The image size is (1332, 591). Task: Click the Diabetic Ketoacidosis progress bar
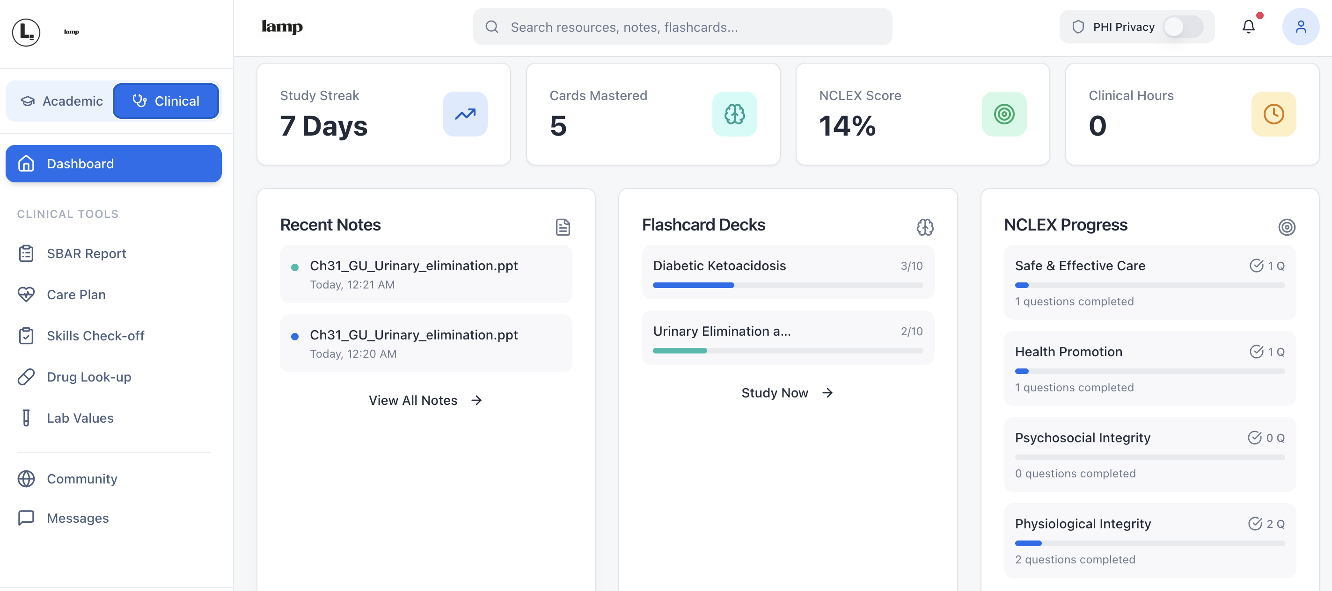click(787, 285)
